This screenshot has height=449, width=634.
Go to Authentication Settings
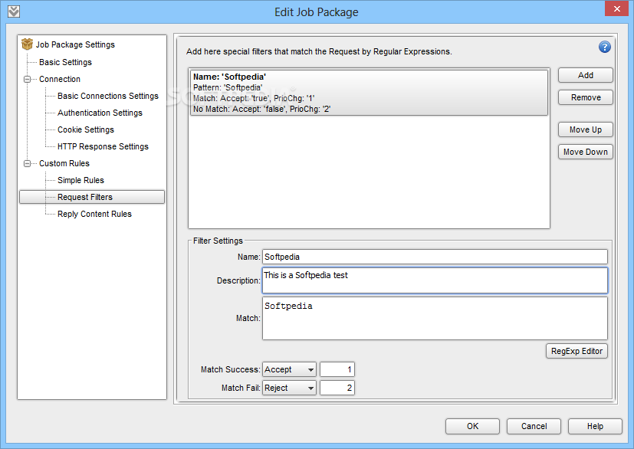[100, 113]
